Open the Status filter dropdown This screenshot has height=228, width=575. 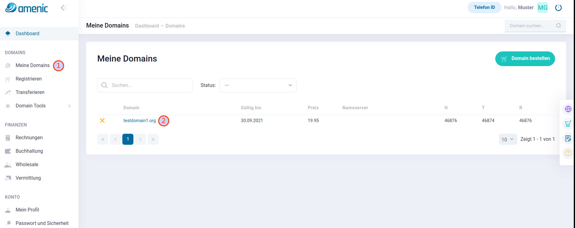[258, 85]
